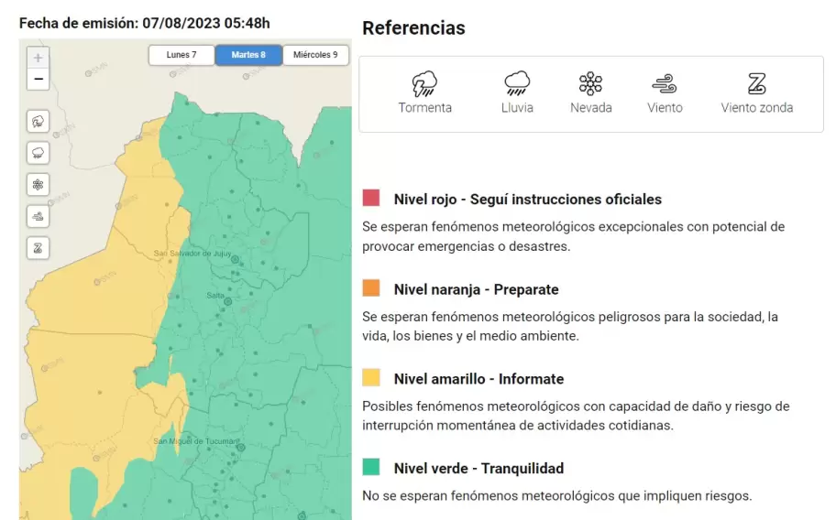Click the Viento zonda reference icon

[756, 83]
